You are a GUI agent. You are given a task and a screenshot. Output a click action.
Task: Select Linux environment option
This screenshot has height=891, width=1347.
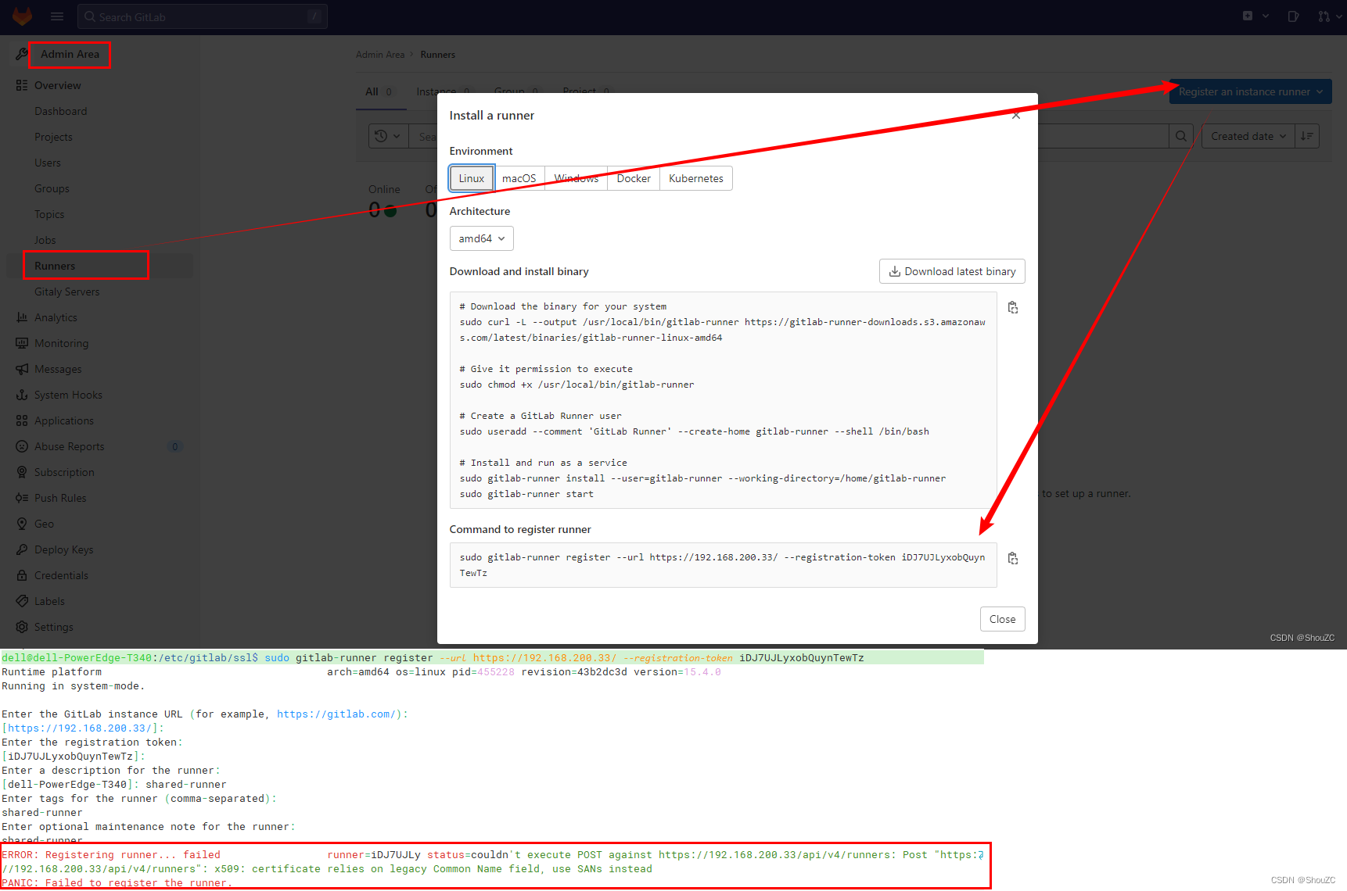(472, 178)
